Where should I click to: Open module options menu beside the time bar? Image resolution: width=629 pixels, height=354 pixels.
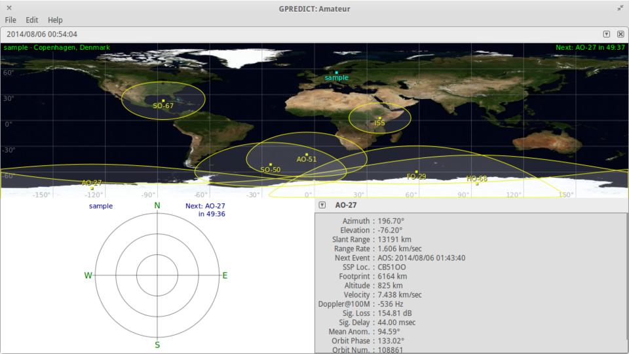[x=606, y=34]
